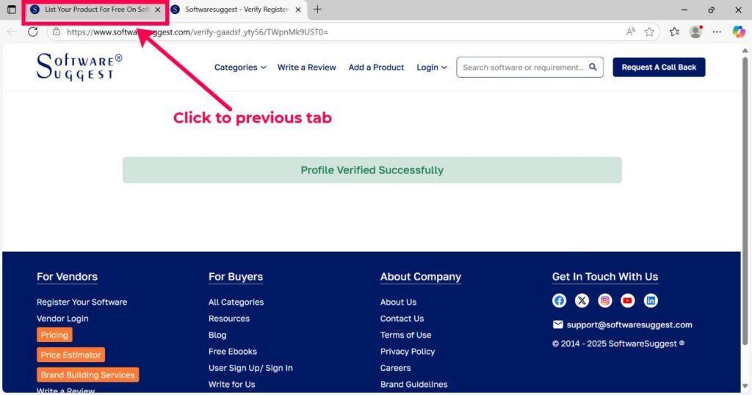Open the Price Estimator button
This screenshot has height=395, width=752.
[70, 355]
